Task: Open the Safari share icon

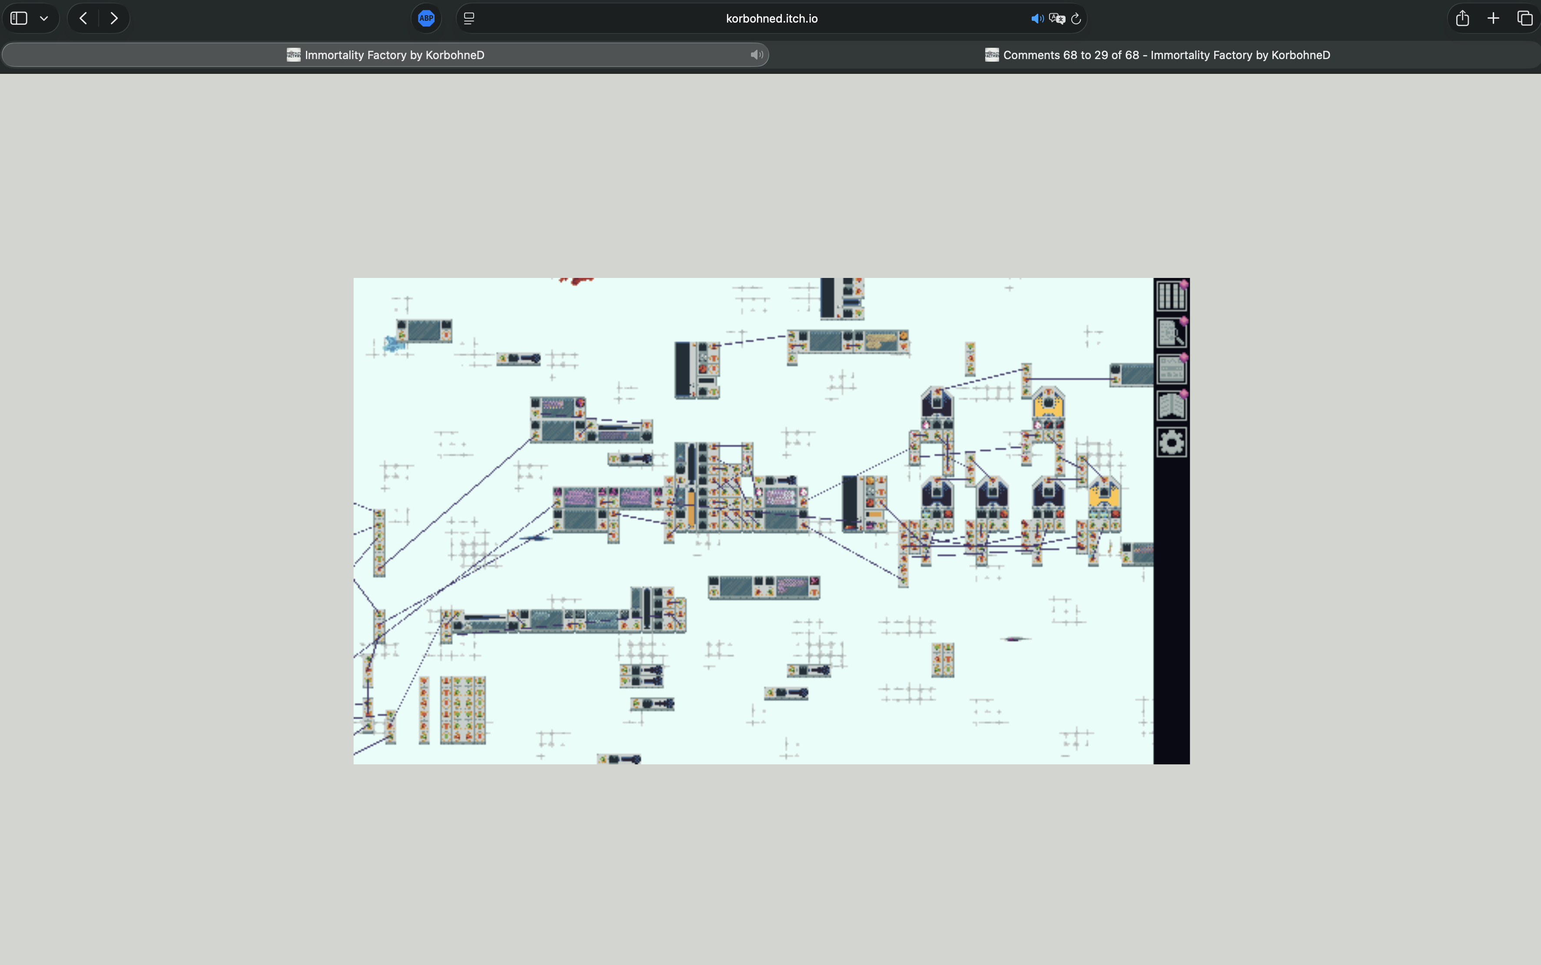Action: 1462,19
